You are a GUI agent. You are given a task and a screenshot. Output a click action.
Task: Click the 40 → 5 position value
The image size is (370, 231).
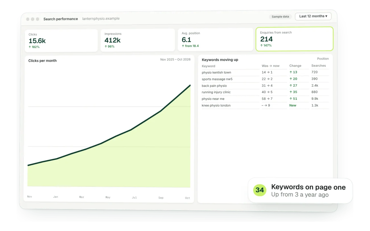click(x=267, y=92)
